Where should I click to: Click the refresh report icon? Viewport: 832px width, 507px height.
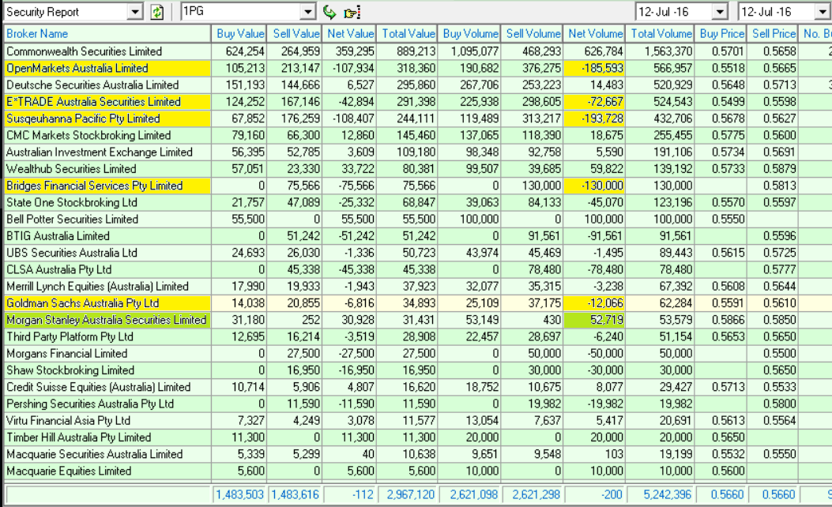pyautogui.click(x=157, y=12)
